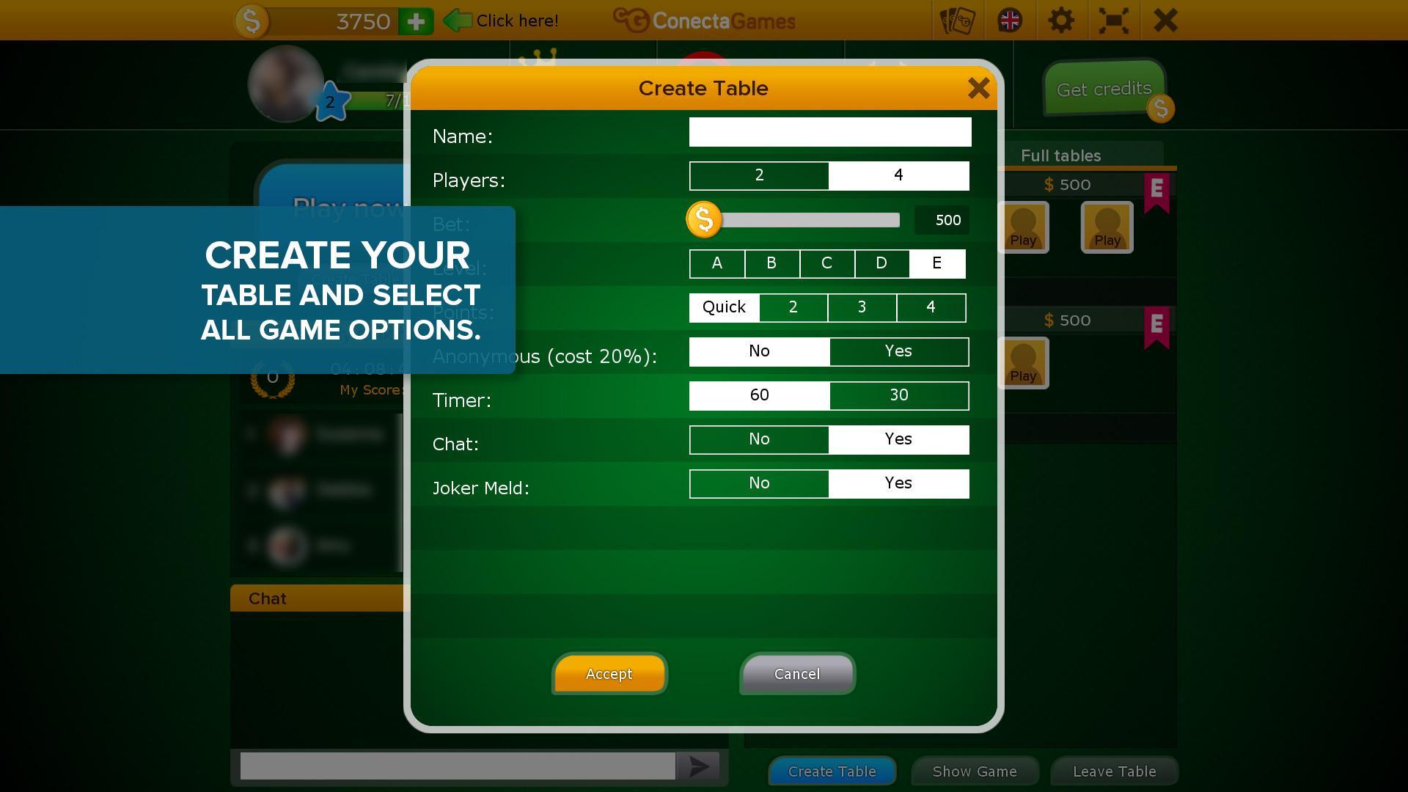Click the Cancel button

click(797, 674)
